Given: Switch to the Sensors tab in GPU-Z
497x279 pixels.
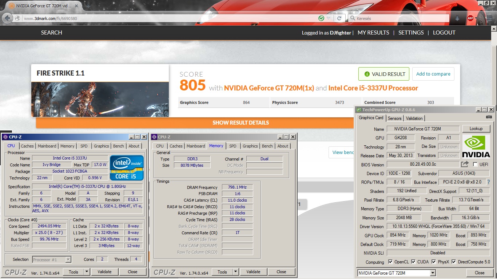Looking at the screenshot, I should click(394, 118).
